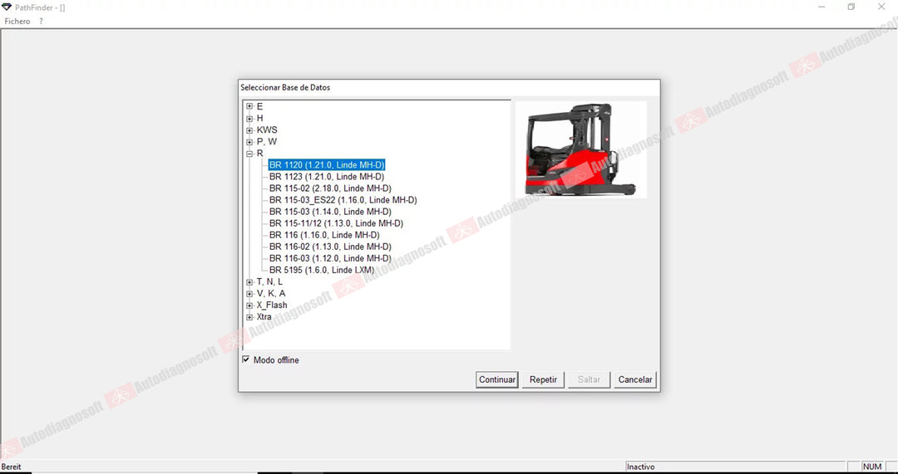
Task: Expand the X_Flash tree node
Action: pos(249,305)
